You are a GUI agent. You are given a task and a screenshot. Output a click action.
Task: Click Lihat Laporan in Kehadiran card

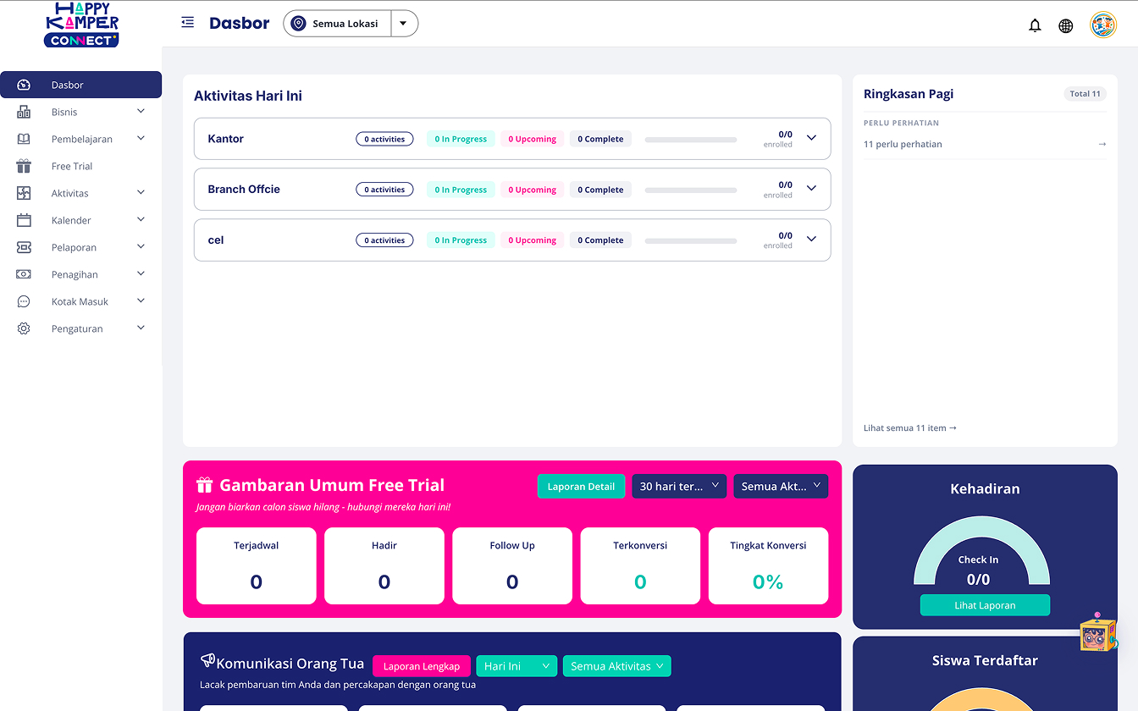click(x=985, y=605)
